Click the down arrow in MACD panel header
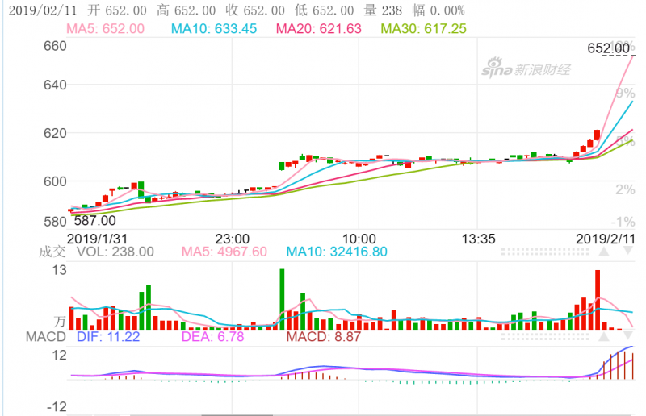This screenshot has width=646, height=416. (628, 336)
